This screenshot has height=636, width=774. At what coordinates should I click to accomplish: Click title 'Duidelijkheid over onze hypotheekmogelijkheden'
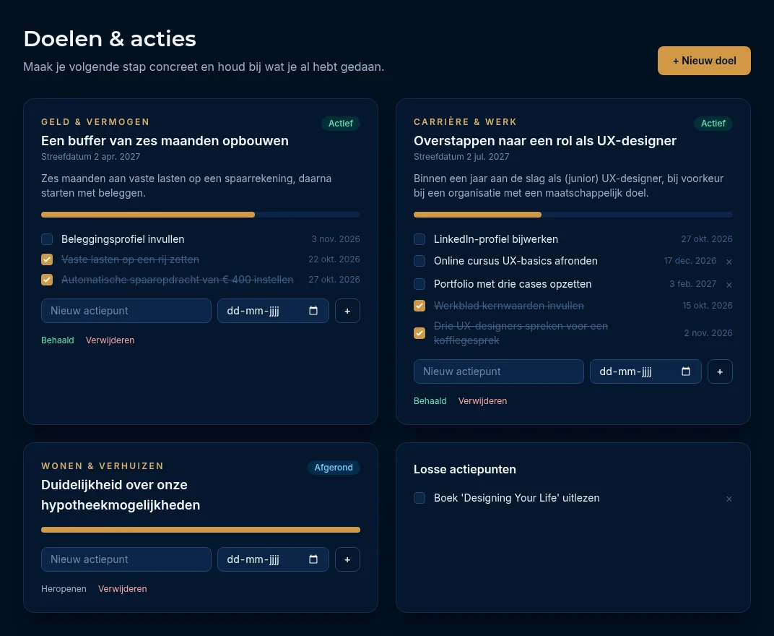[x=121, y=494]
